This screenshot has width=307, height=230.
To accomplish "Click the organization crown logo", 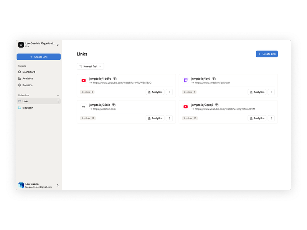I will click(21, 45).
